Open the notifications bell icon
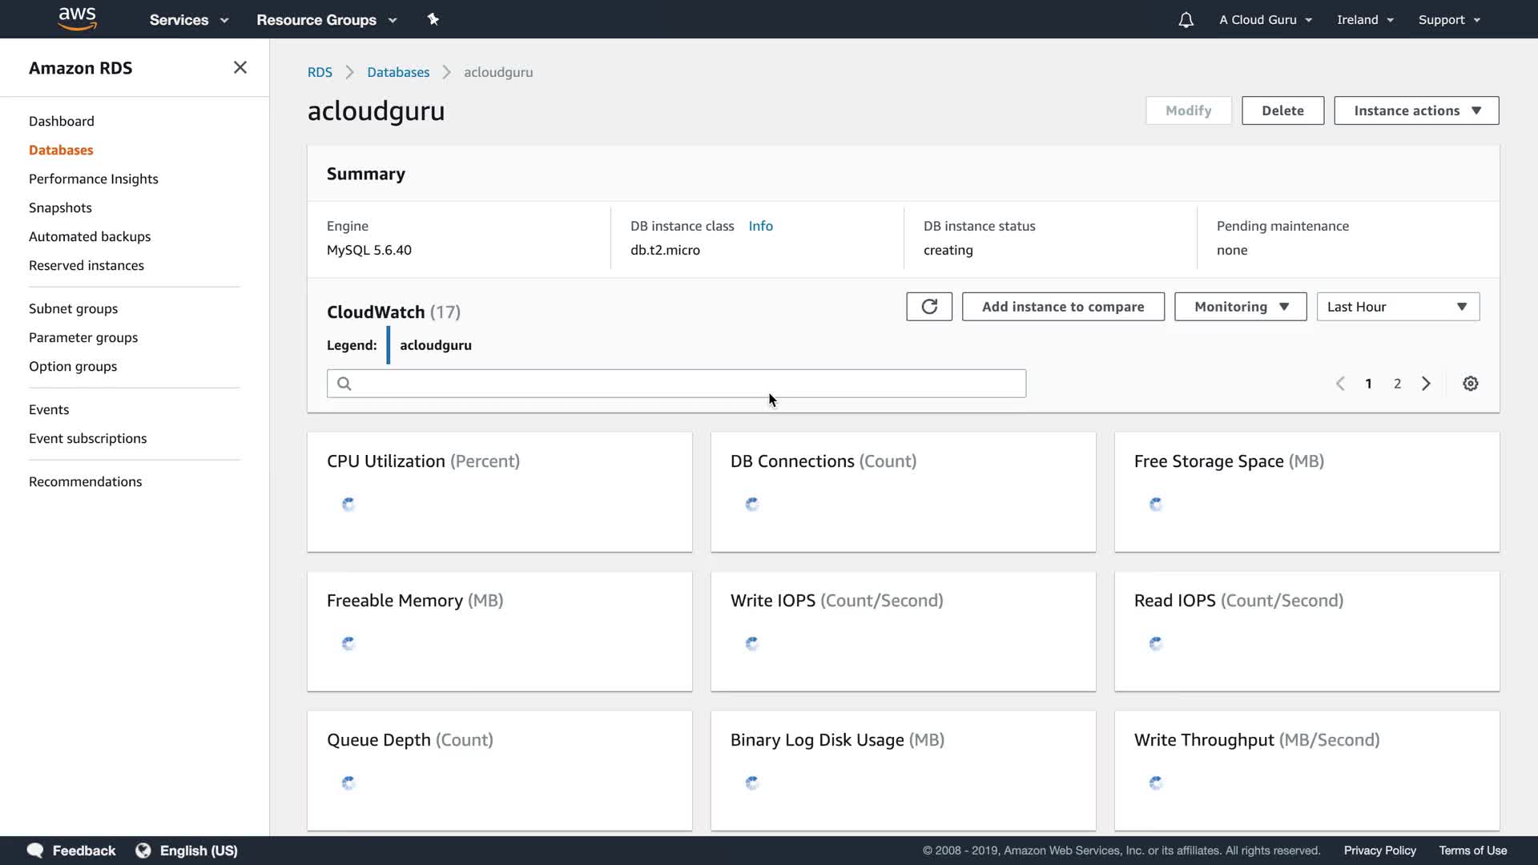This screenshot has width=1538, height=865. (x=1186, y=20)
